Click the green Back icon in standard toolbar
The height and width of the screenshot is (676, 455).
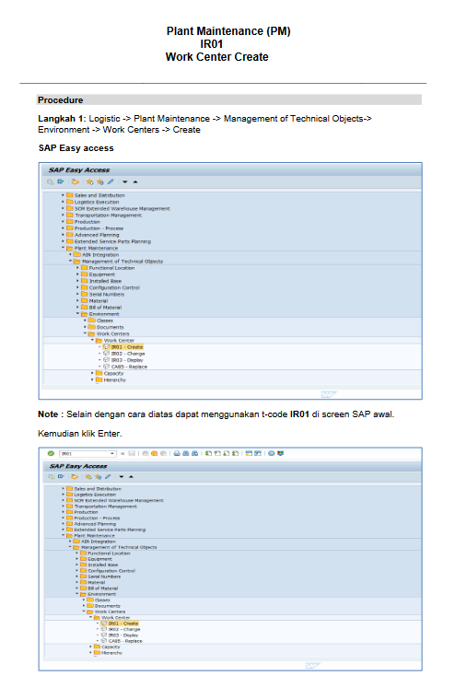click(146, 453)
